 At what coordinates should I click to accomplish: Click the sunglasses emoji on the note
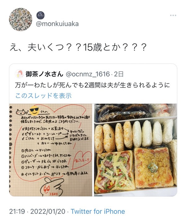pos(34,110)
